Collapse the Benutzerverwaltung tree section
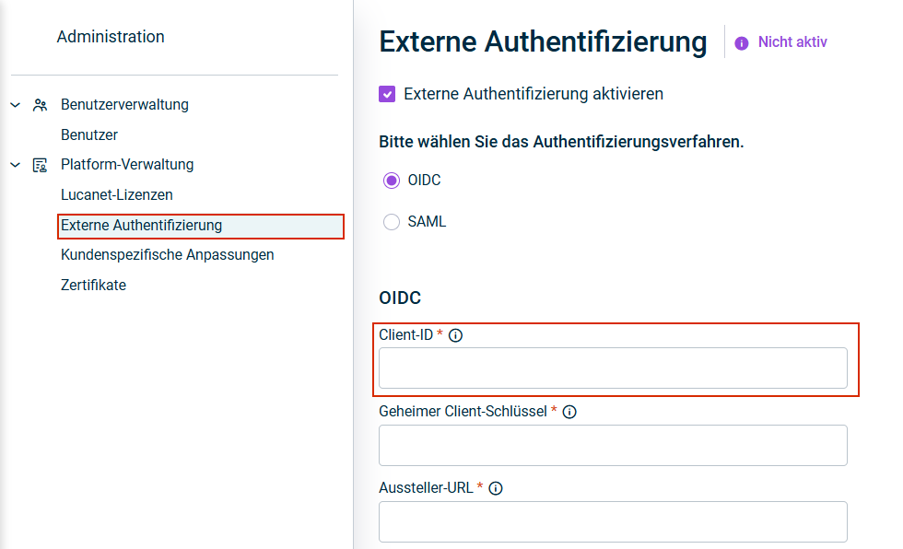Image resolution: width=903 pixels, height=549 pixels. 15,105
